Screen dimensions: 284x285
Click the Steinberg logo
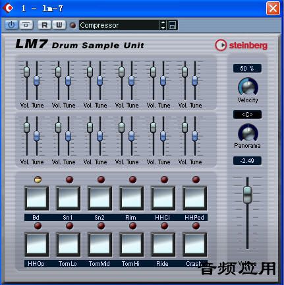pos(241,46)
